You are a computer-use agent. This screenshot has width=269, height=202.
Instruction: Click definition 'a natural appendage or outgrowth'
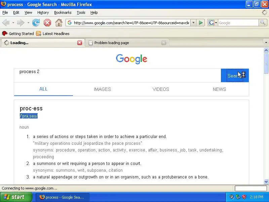point(121,177)
